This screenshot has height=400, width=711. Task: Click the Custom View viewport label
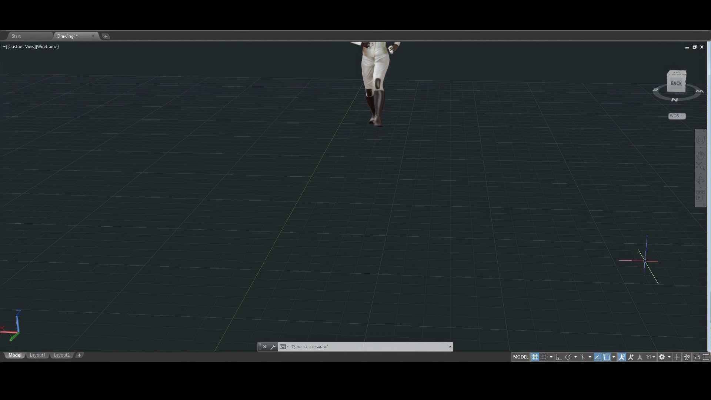tap(21, 47)
